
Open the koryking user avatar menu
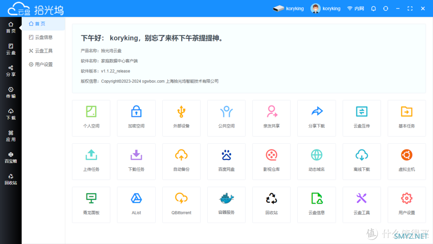[316, 8]
